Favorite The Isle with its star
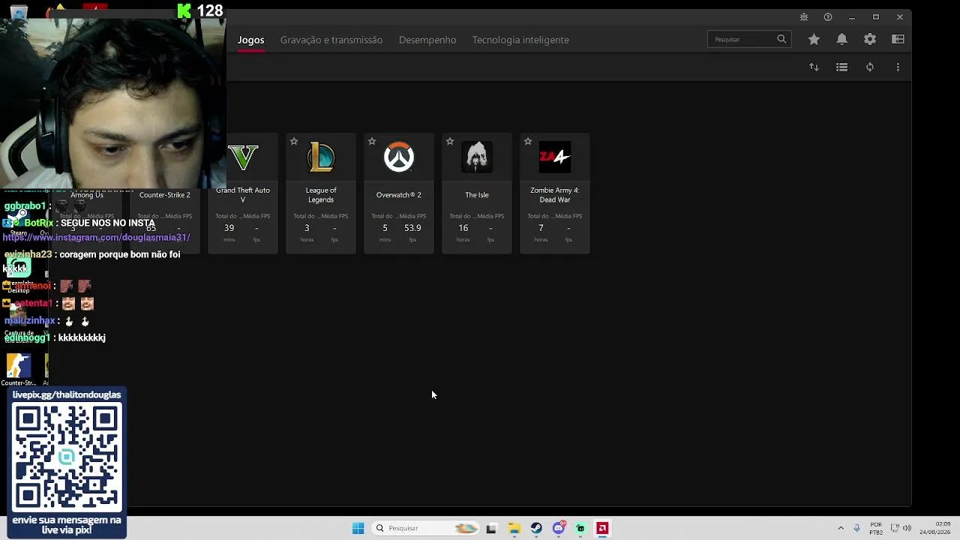Image resolution: width=960 pixels, height=540 pixels. pos(450,141)
